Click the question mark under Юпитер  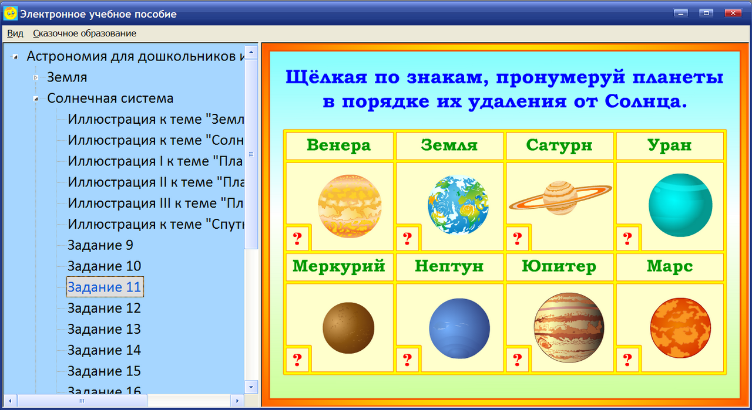click(x=517, y=360)
